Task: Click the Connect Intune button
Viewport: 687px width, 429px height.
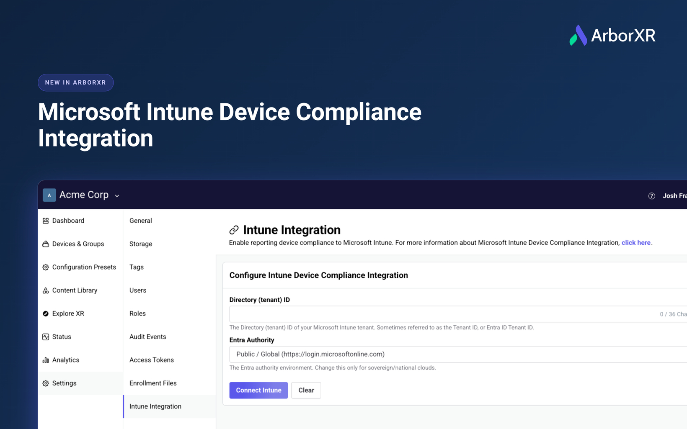Action: point(258,390)
